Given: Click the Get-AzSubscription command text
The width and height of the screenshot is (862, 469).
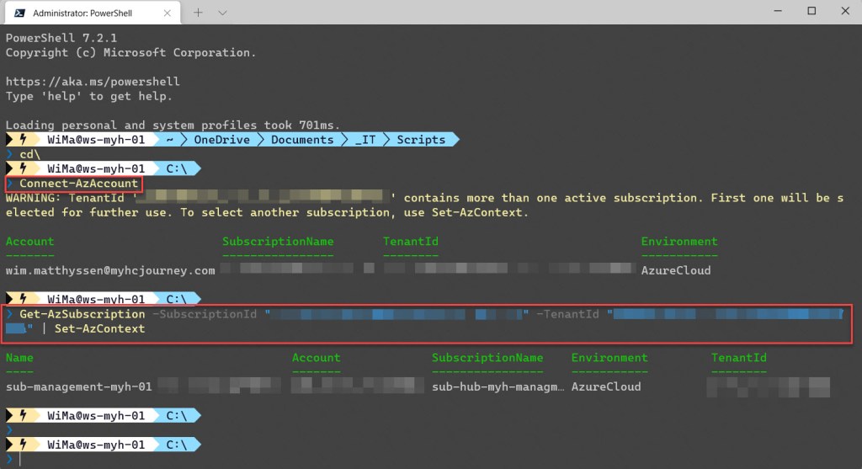Looking at the screenshot, I should (x=82, y=314).
